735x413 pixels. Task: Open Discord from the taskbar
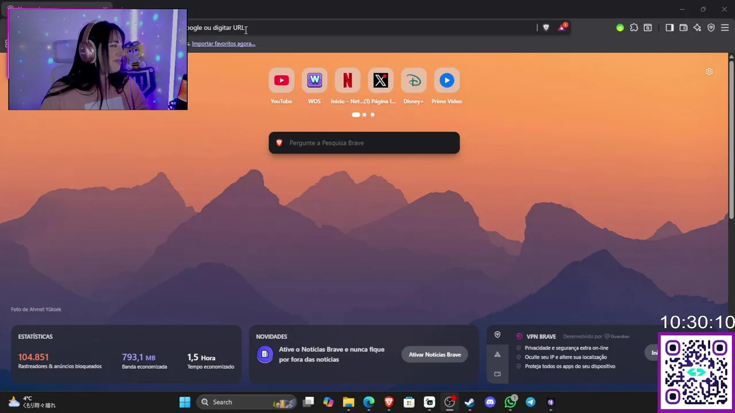click(490, 402)
